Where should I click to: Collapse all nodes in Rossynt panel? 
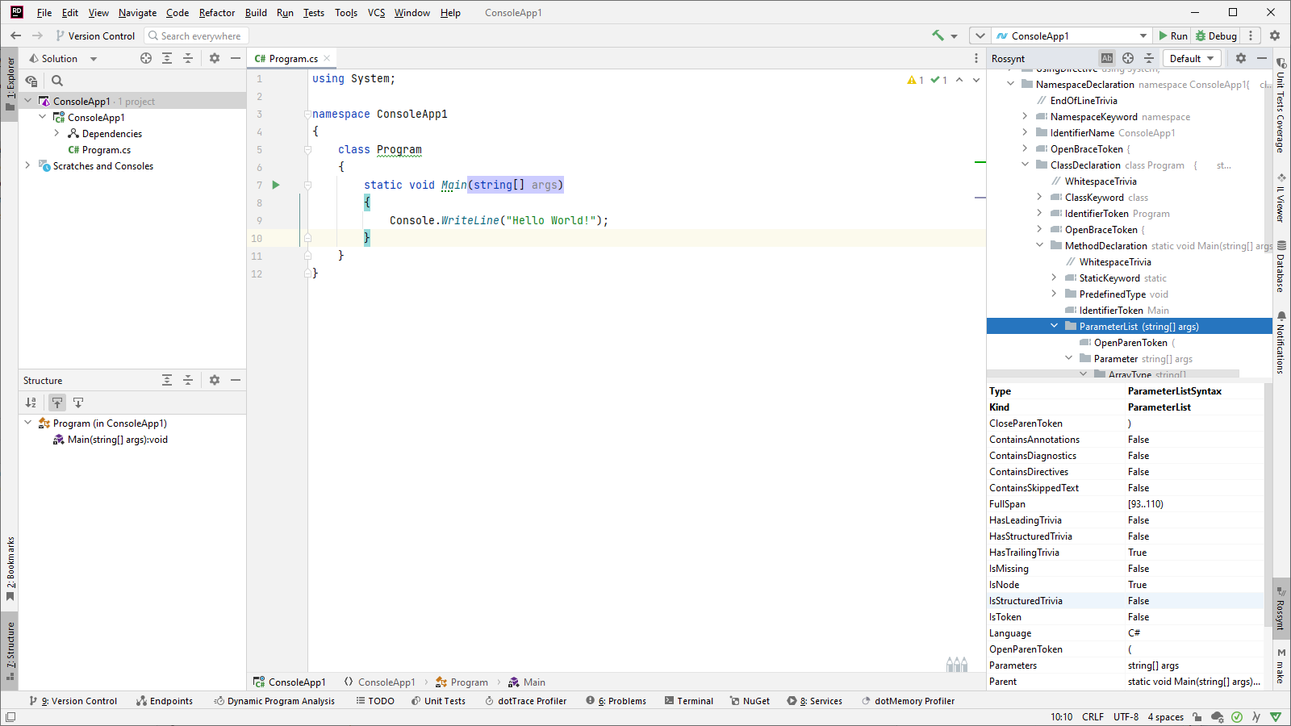[1149, 58]
